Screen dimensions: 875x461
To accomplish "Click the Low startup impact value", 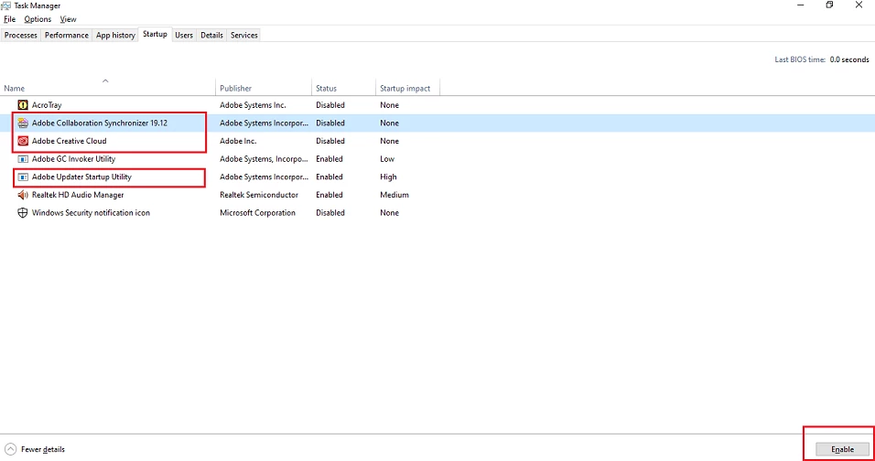I will pyautogui.click(x=387, y=159).
